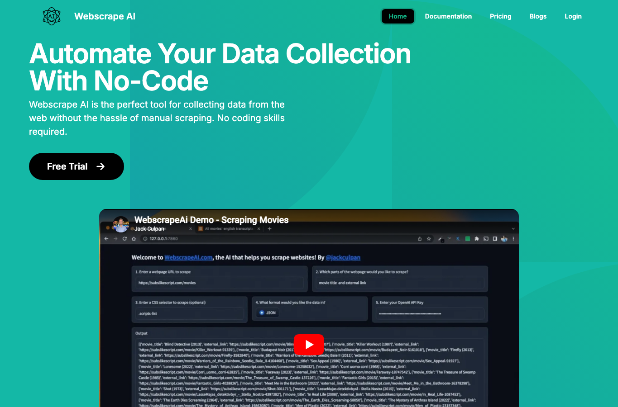Image resolution: width=618 pixels, height=407 pixels.
Task: Click the extensions puzzle icon in the demo video
Action: (x=477, y=239)
